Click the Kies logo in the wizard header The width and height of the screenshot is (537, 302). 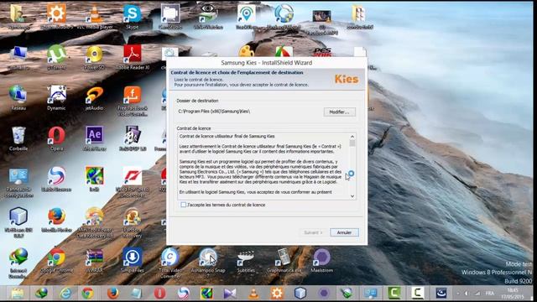(x=347, y=79)
